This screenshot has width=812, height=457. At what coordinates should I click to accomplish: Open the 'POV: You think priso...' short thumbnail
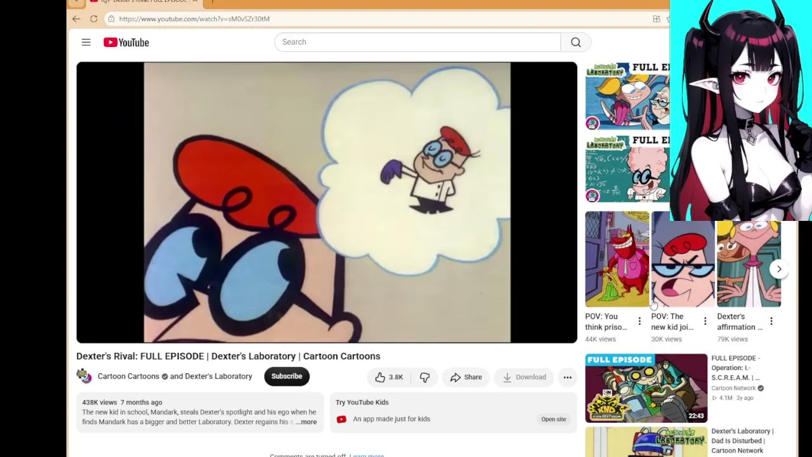point(617,260)
